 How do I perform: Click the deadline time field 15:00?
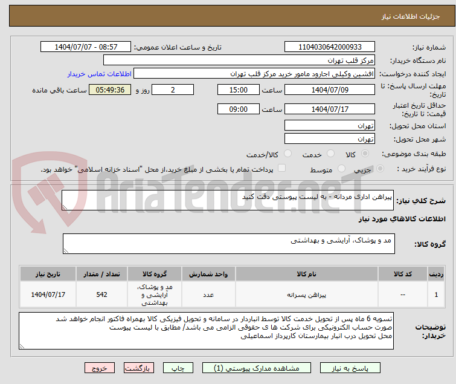coord(238,89)
